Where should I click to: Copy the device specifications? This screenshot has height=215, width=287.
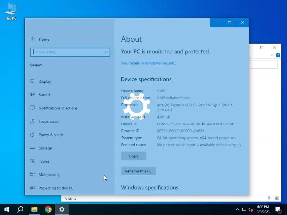(x=134, y=156)
